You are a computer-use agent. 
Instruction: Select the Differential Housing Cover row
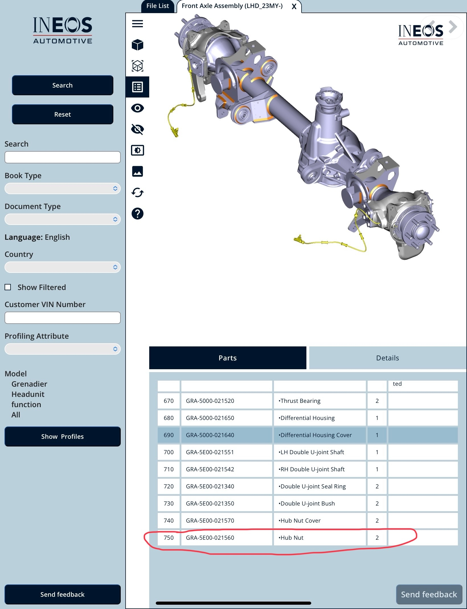308,435
